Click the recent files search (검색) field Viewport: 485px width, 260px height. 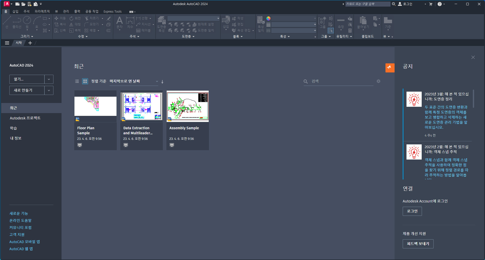pos(338,81)
